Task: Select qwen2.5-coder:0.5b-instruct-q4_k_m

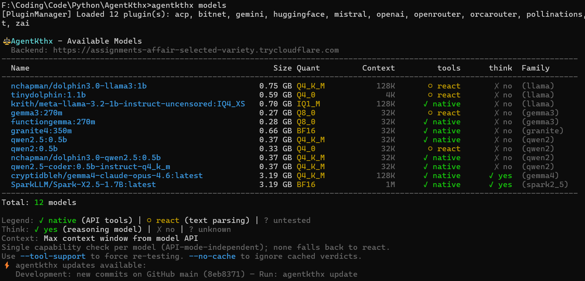Action: 91,166
